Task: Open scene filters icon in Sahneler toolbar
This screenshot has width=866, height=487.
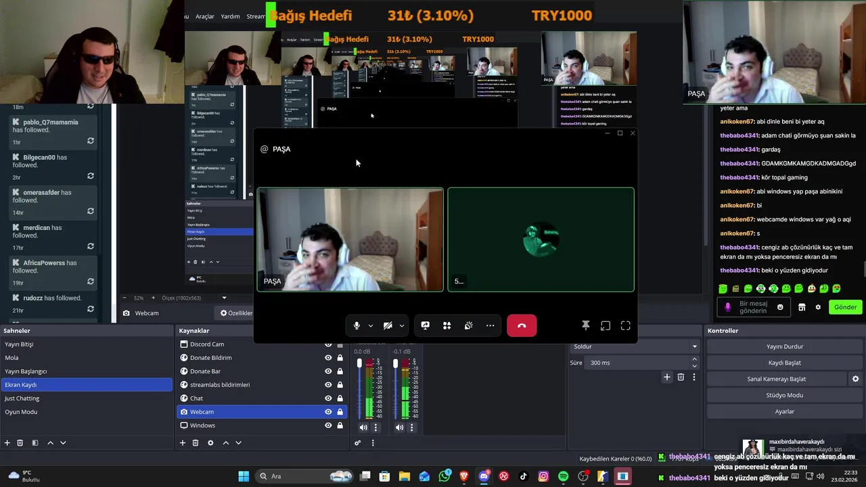Action: tap(35, 443)
